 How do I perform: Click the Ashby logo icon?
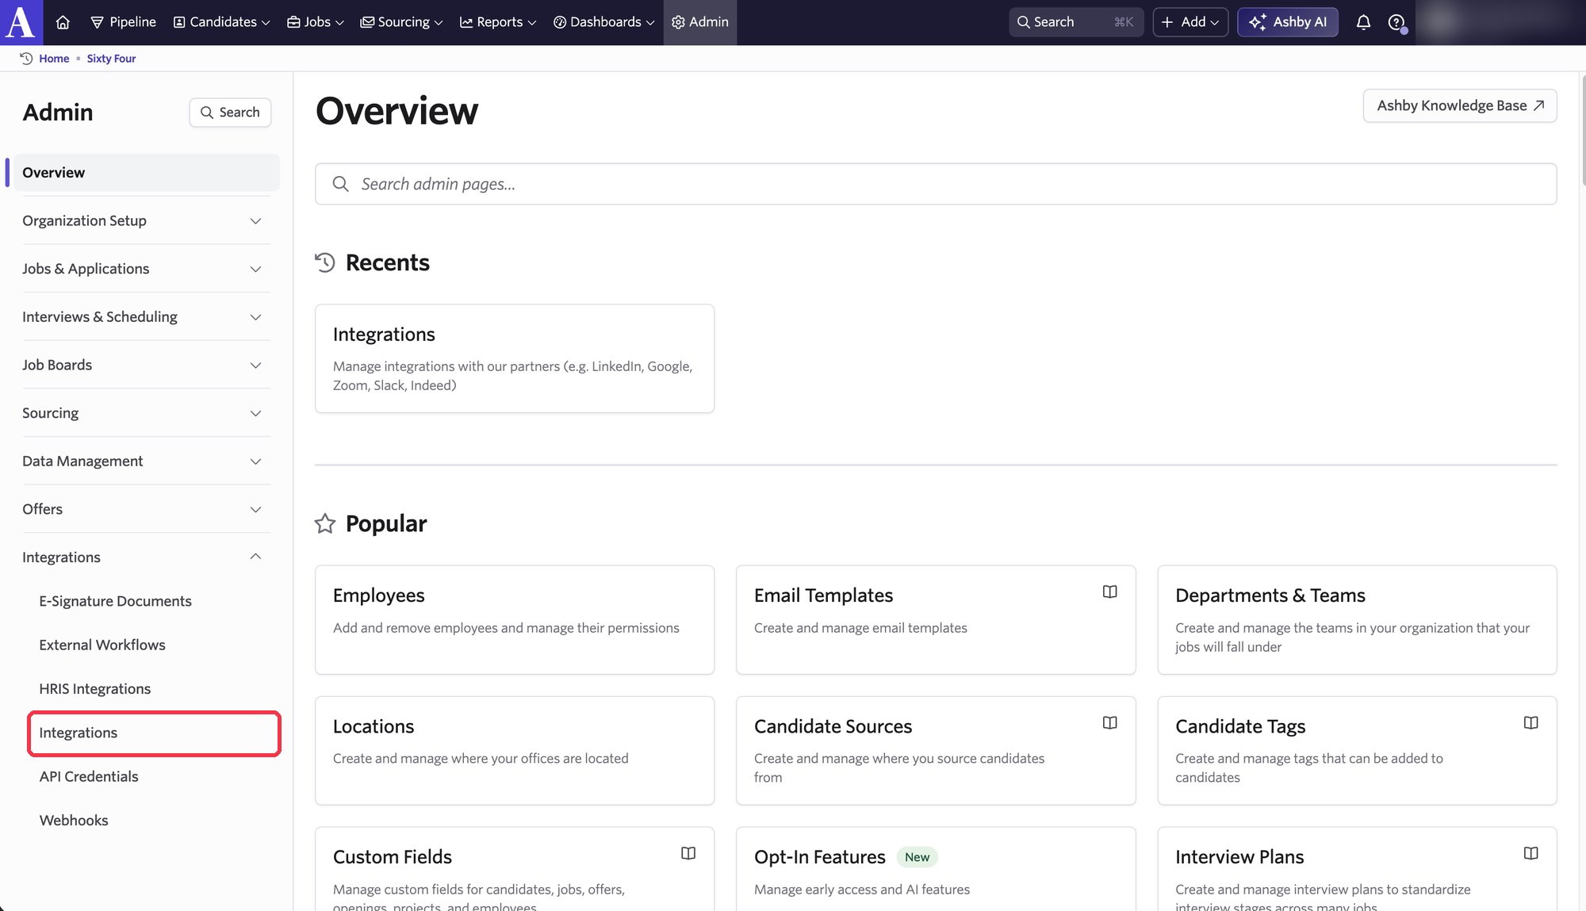click(x=21, y=22)
